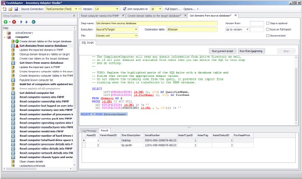Toggle the Limit computers to checkbox
Image resolution: width=302 pixels, height=179 pixels.
[x=125, y=9]
